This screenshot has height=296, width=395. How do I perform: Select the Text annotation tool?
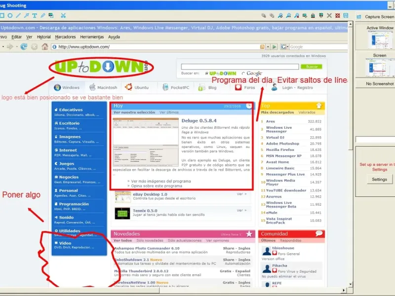[35, 16]
